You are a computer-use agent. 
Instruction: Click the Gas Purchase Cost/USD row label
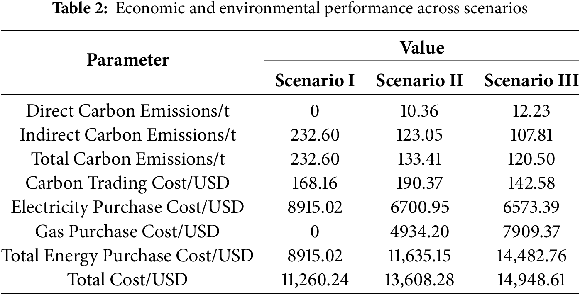pos(127,232)
